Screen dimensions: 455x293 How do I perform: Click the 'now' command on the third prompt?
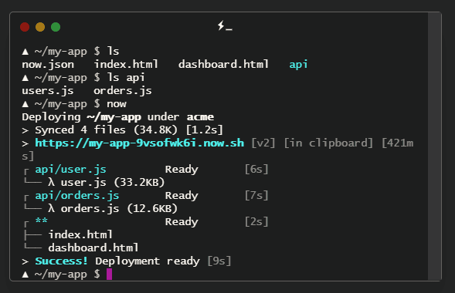117,104
